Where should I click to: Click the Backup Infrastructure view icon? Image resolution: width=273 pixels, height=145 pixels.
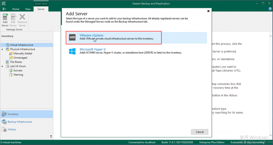(x=4, y=122)
